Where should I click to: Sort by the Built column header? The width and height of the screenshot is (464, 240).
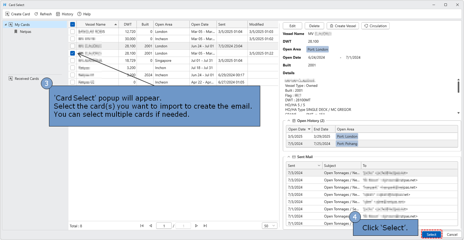click(145, 24)
